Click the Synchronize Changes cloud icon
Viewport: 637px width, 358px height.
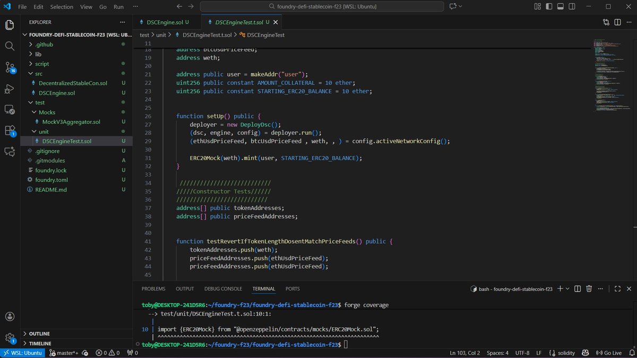coord(85,353)
